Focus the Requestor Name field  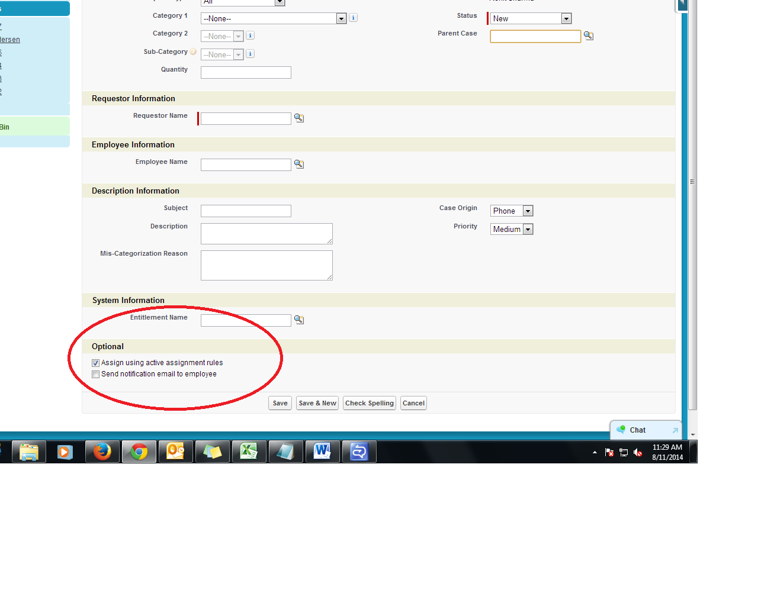click(246, 118)
